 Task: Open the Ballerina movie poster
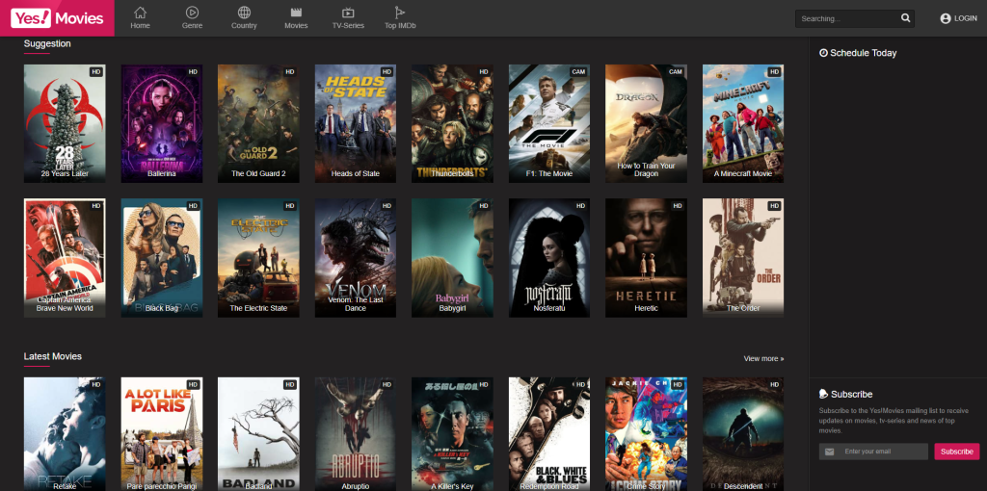162,124
